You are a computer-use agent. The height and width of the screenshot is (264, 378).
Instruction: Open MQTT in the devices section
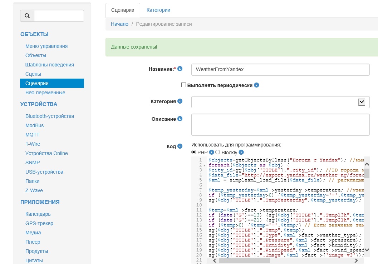pos(32,135)
